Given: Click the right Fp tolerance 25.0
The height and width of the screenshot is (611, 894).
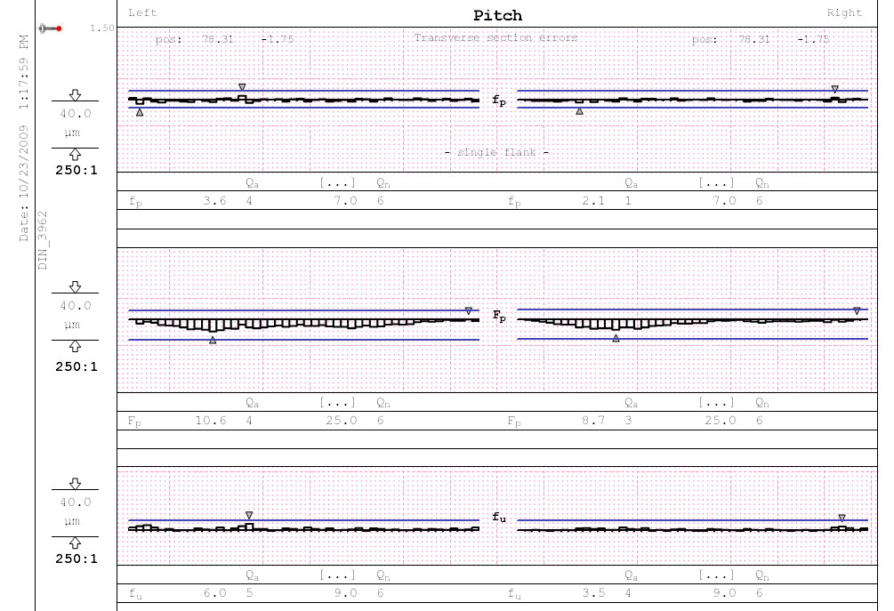Looking at the screenshot, I should (x=721, y=420).
